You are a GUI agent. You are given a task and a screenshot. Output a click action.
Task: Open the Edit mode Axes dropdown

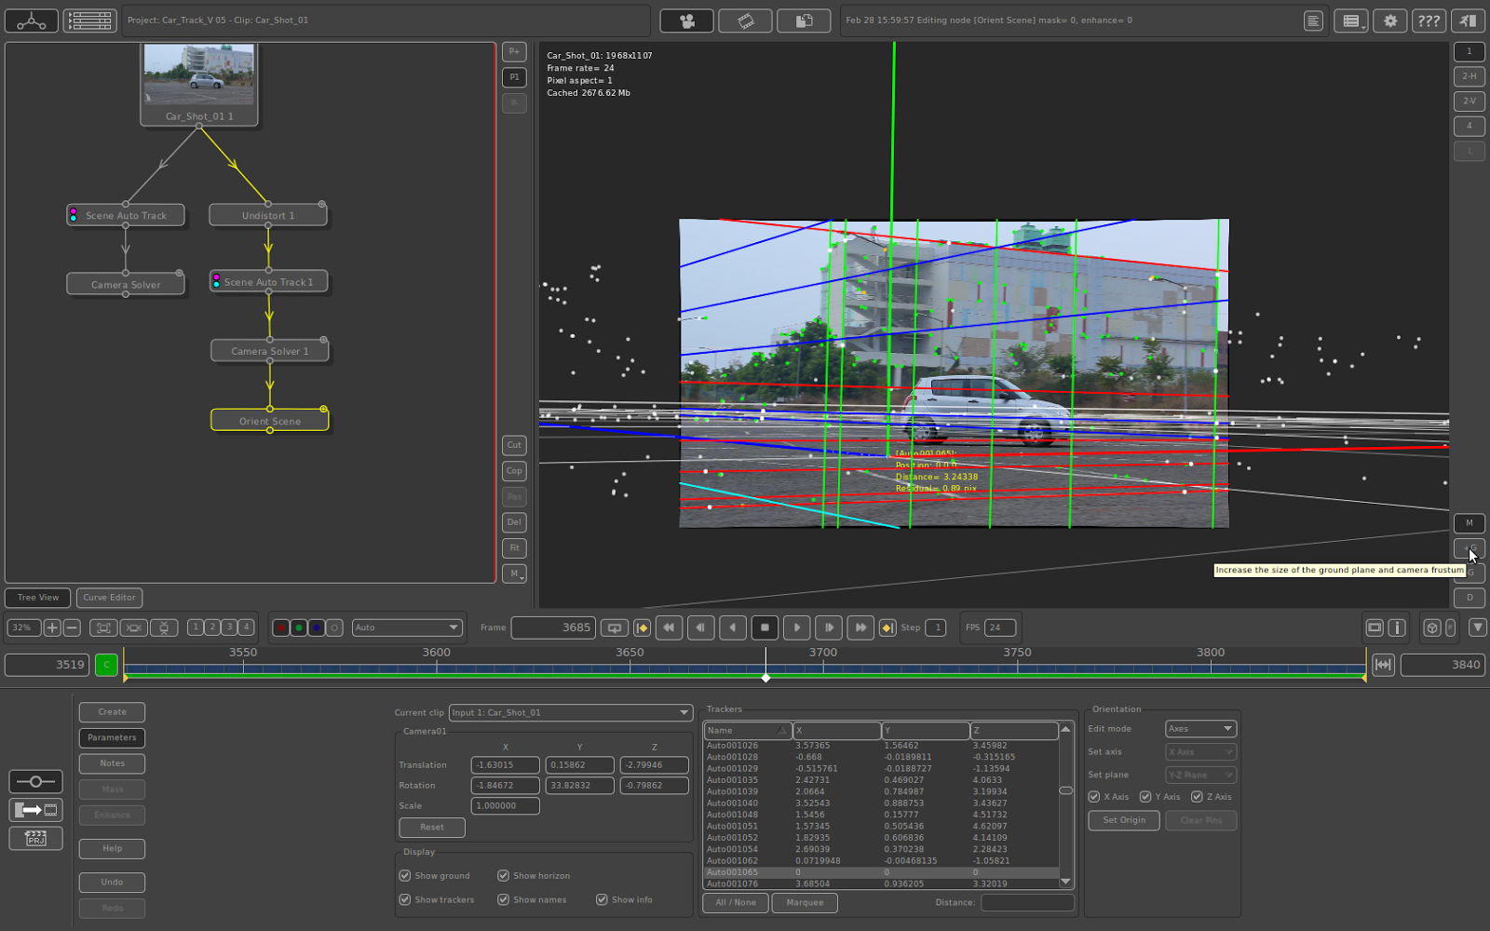[1200, 729]
